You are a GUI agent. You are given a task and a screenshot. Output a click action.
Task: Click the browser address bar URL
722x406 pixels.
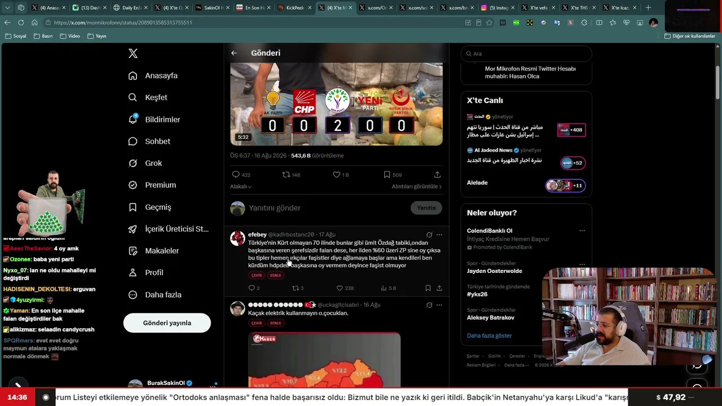pos(123,23)
